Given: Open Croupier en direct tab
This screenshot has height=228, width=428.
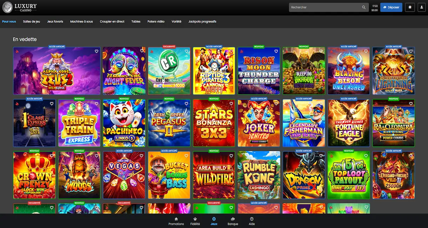Looking at the screenshot, I should (112, 21).
